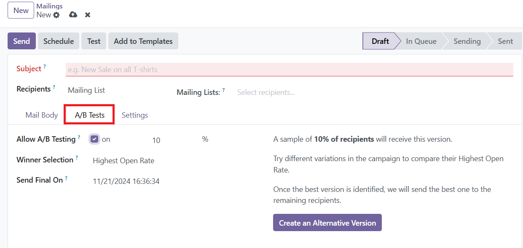Open the gear actions menu beside New
523x248 pixels.
[x=56, y=15]
